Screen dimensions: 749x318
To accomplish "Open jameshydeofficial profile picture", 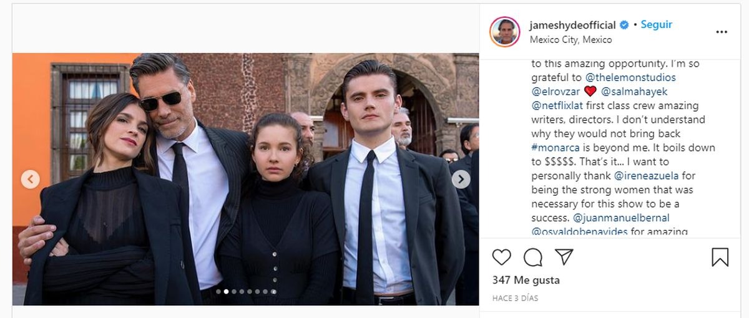I will (505, 32).
